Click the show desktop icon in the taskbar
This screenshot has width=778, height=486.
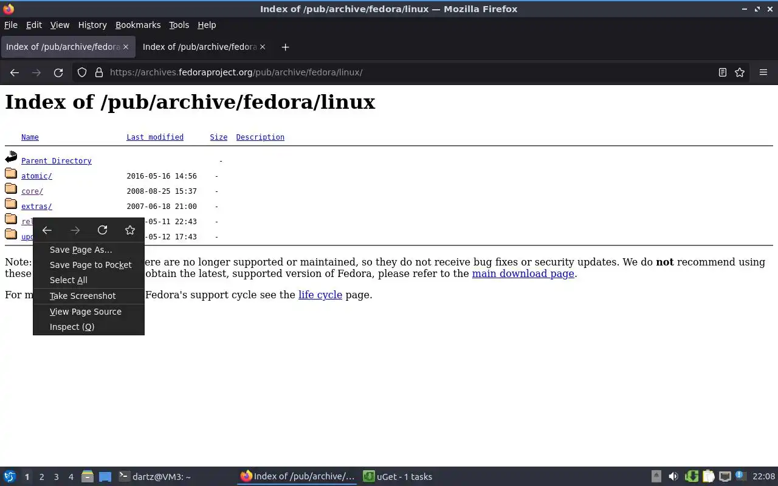pyautogui.click(x=105, y=477)
